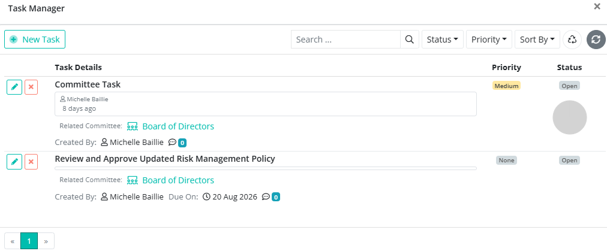Go to page 1 in pagination
Viewport: 607px width, 251px height.
click(29, 241)
